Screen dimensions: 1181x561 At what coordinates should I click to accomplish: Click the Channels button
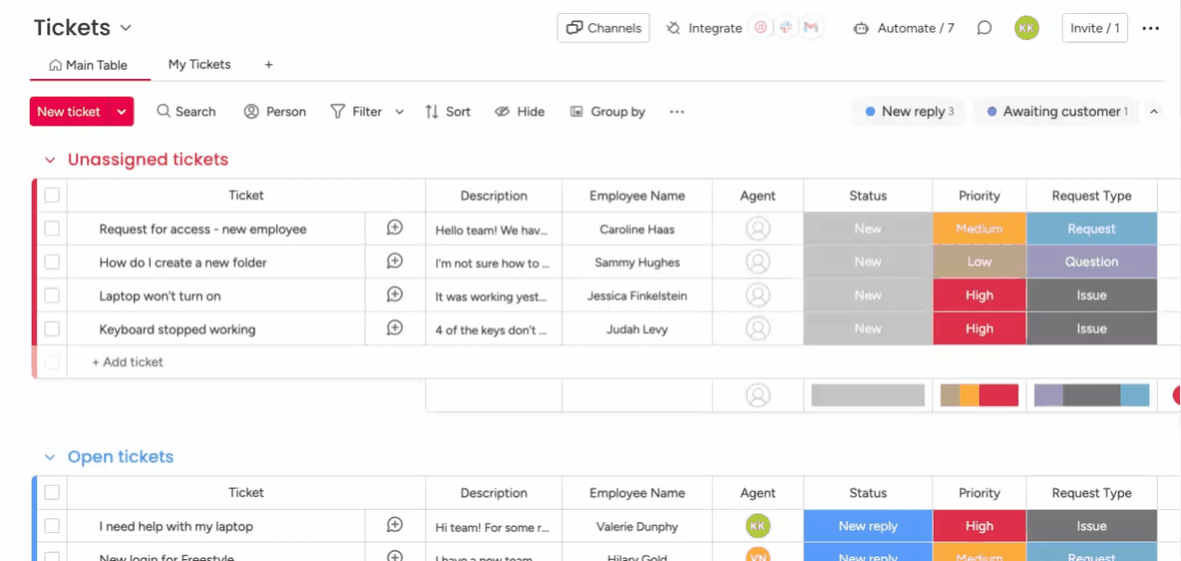pyautogui.click(x=604, y=28)
